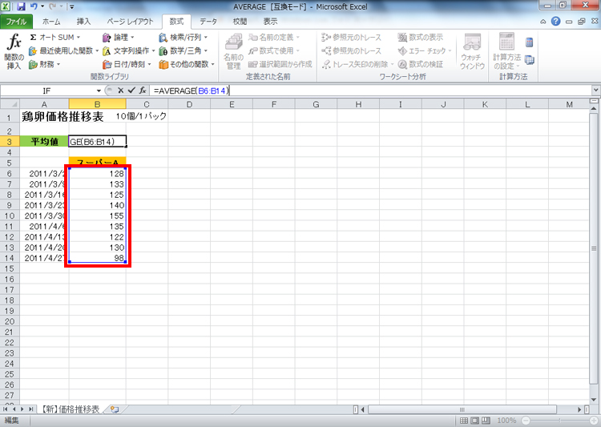601x427 pixels.
Task: Click the Select All corner button
Action: (x=10, y=104)
